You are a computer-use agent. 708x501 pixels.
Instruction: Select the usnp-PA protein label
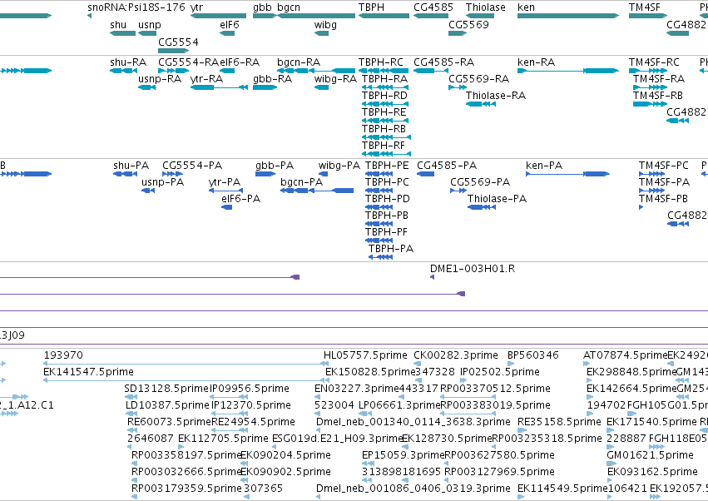click(x=162, y=182)
